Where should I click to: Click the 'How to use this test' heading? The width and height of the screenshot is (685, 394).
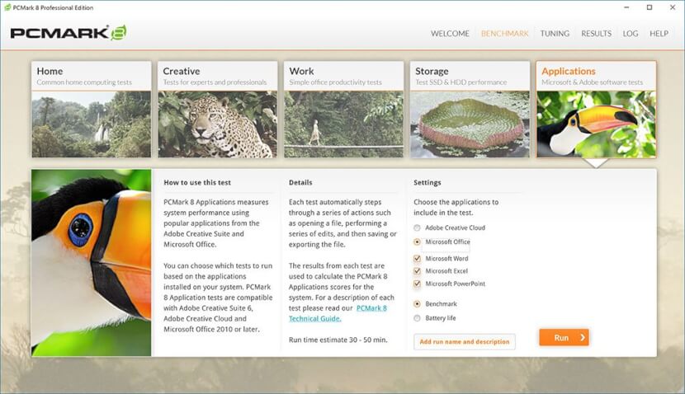[197, 182]
